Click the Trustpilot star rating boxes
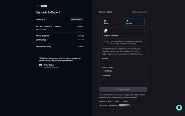 pos(124,106)
